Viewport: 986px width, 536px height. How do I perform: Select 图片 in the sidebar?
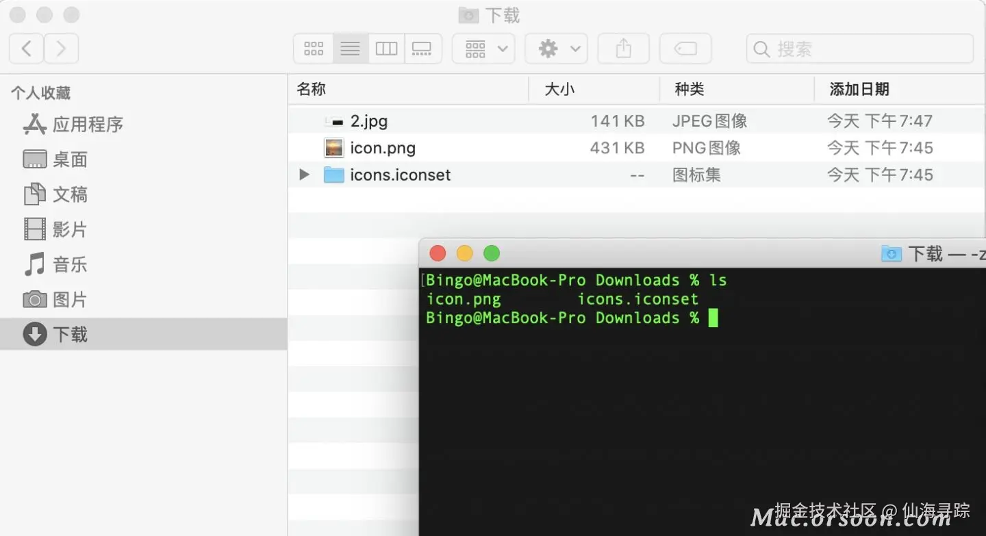pos(55,299)
